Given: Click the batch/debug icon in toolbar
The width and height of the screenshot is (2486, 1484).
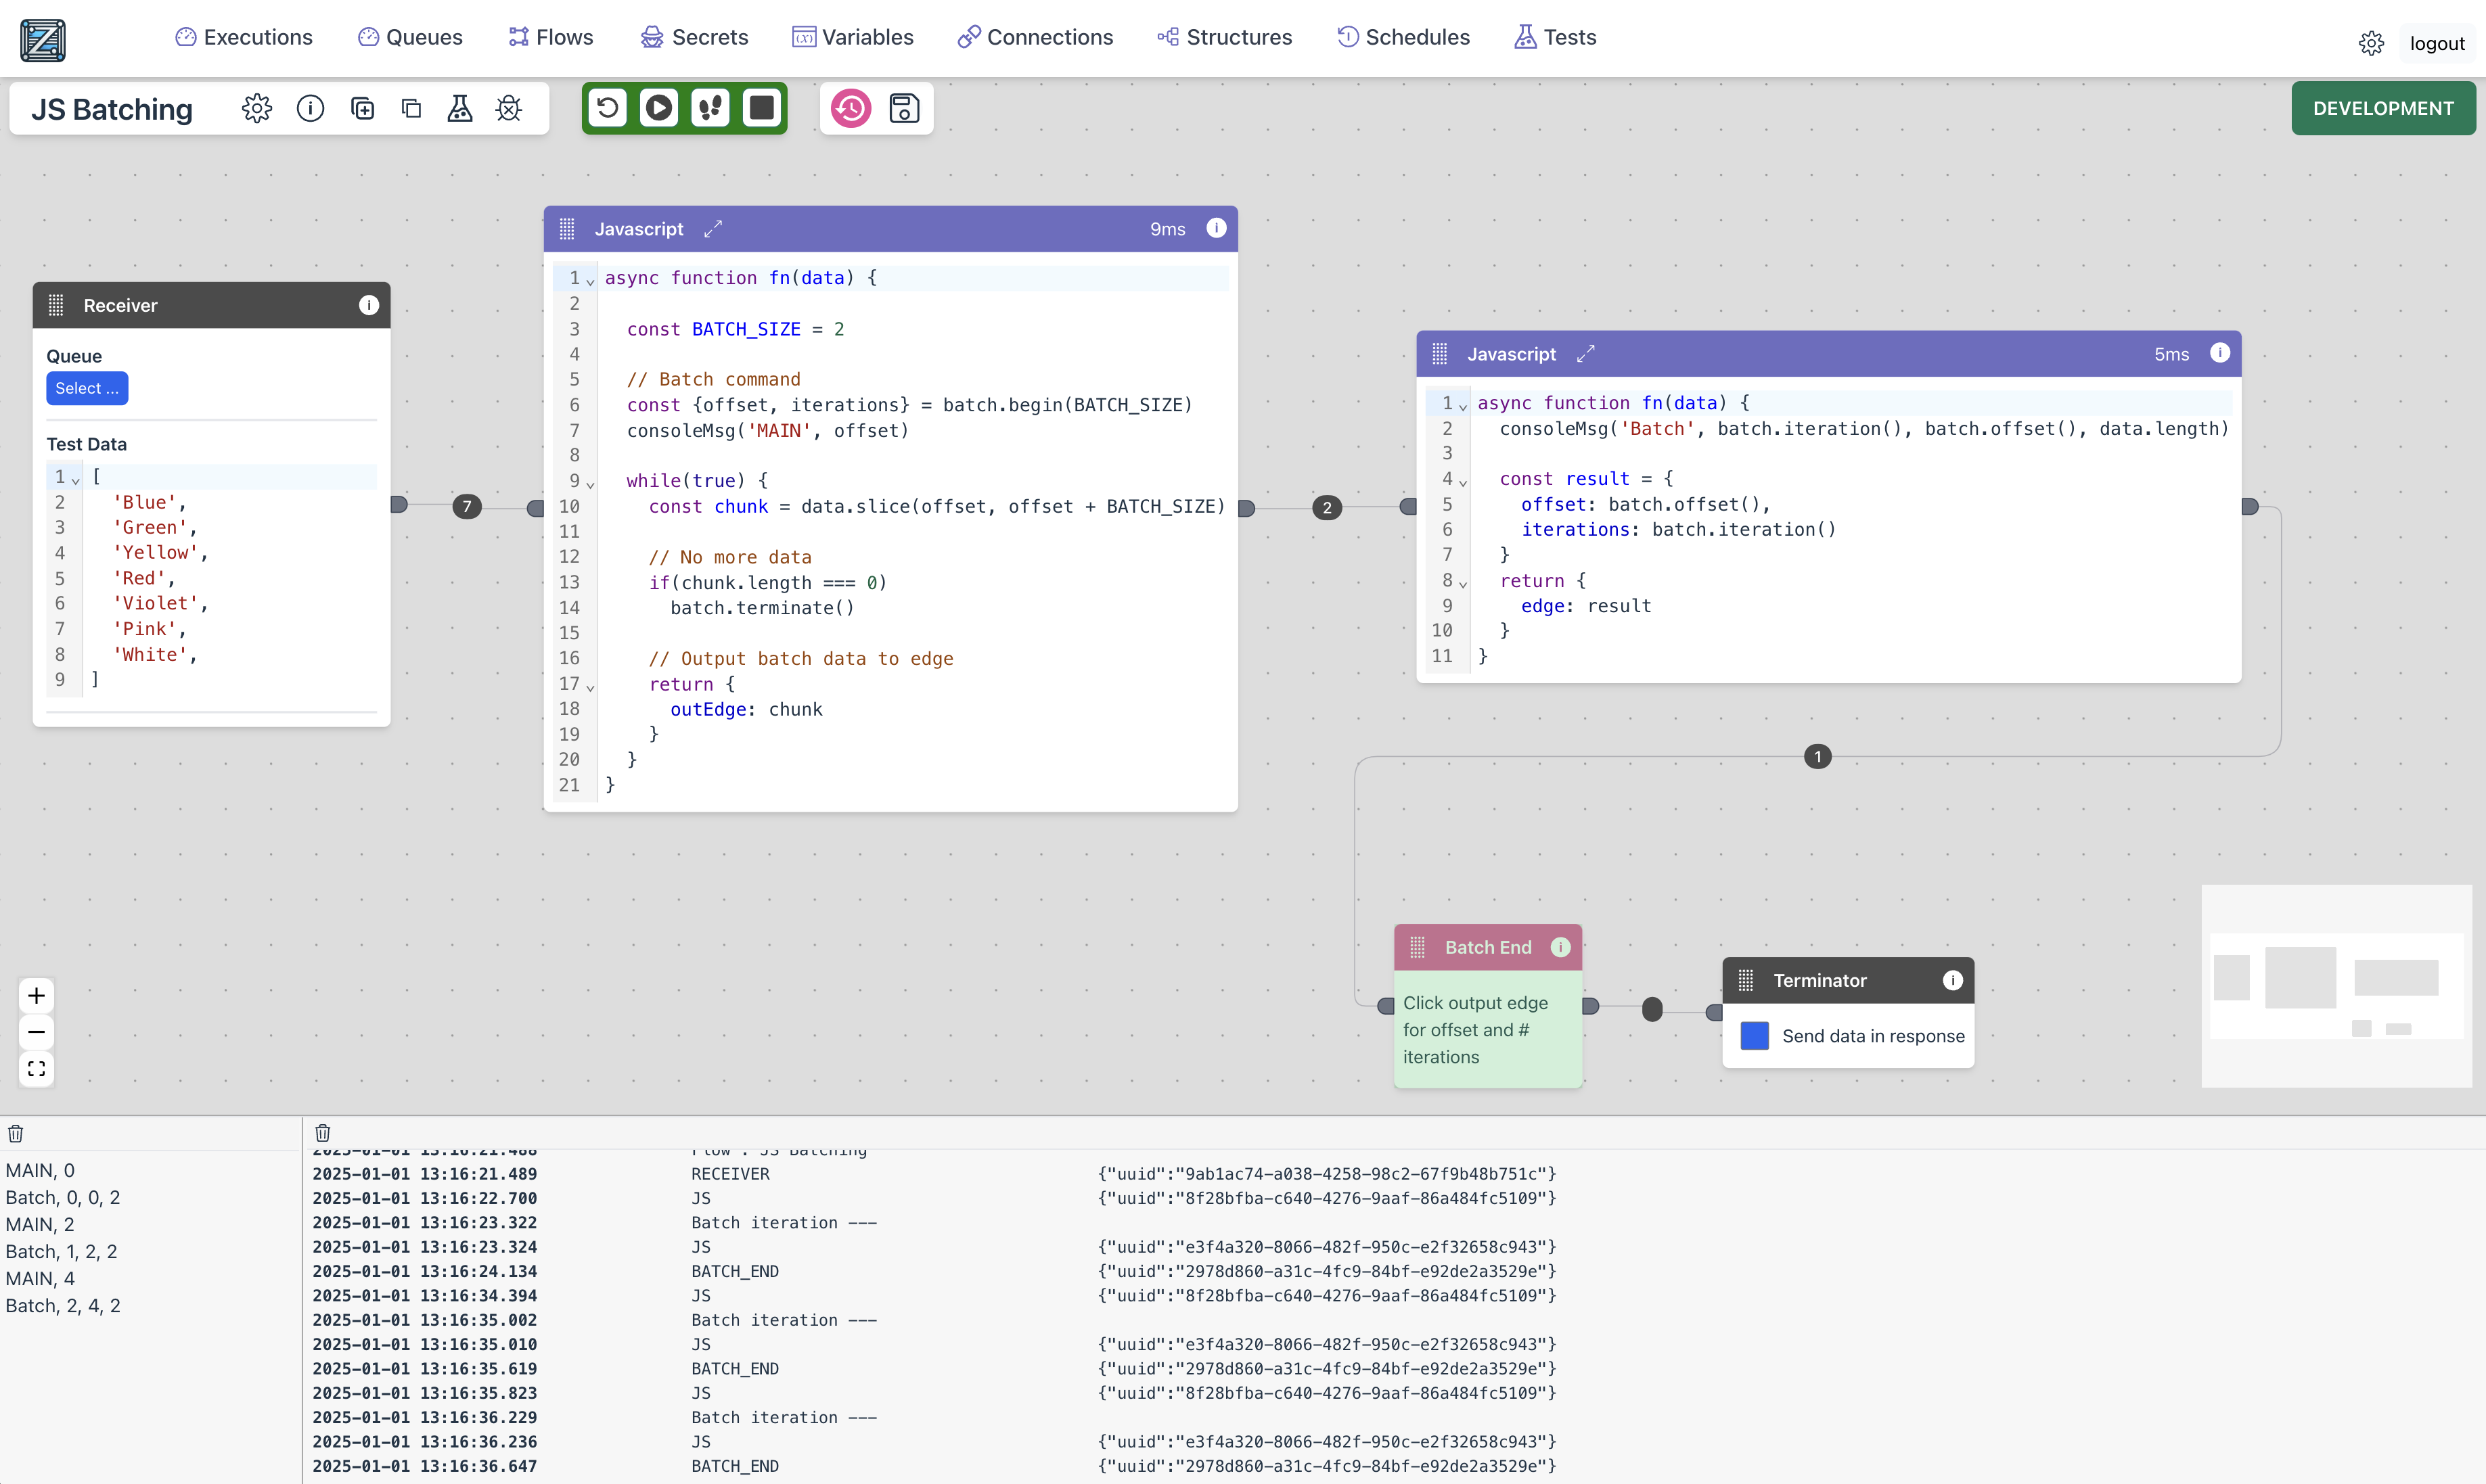Looking at the screenshot, I should (x=705, y=108).
